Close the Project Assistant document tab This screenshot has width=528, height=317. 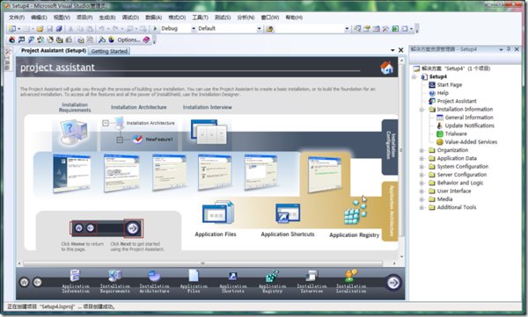click(x=401, y=50)
